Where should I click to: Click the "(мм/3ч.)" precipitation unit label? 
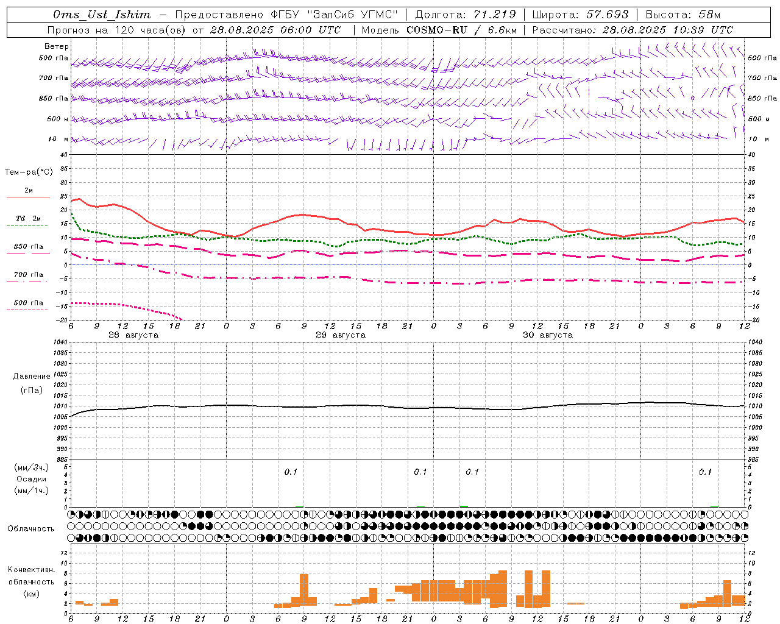[x=32, y=467]
